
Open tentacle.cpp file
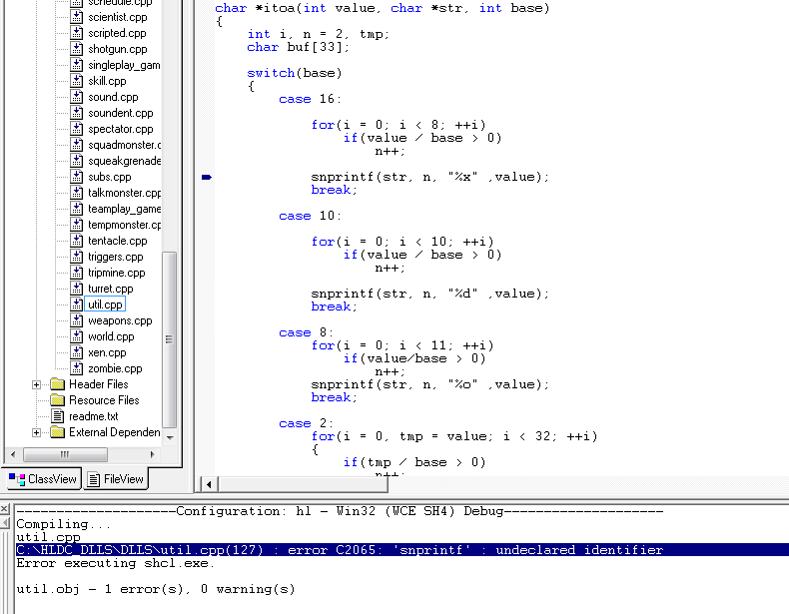tap(117, 241)
